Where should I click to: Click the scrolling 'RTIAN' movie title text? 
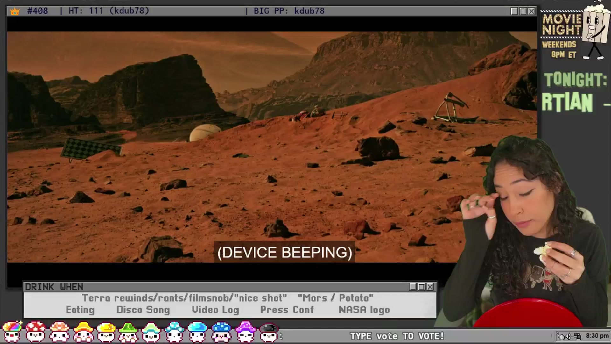(x=567, y=103)
